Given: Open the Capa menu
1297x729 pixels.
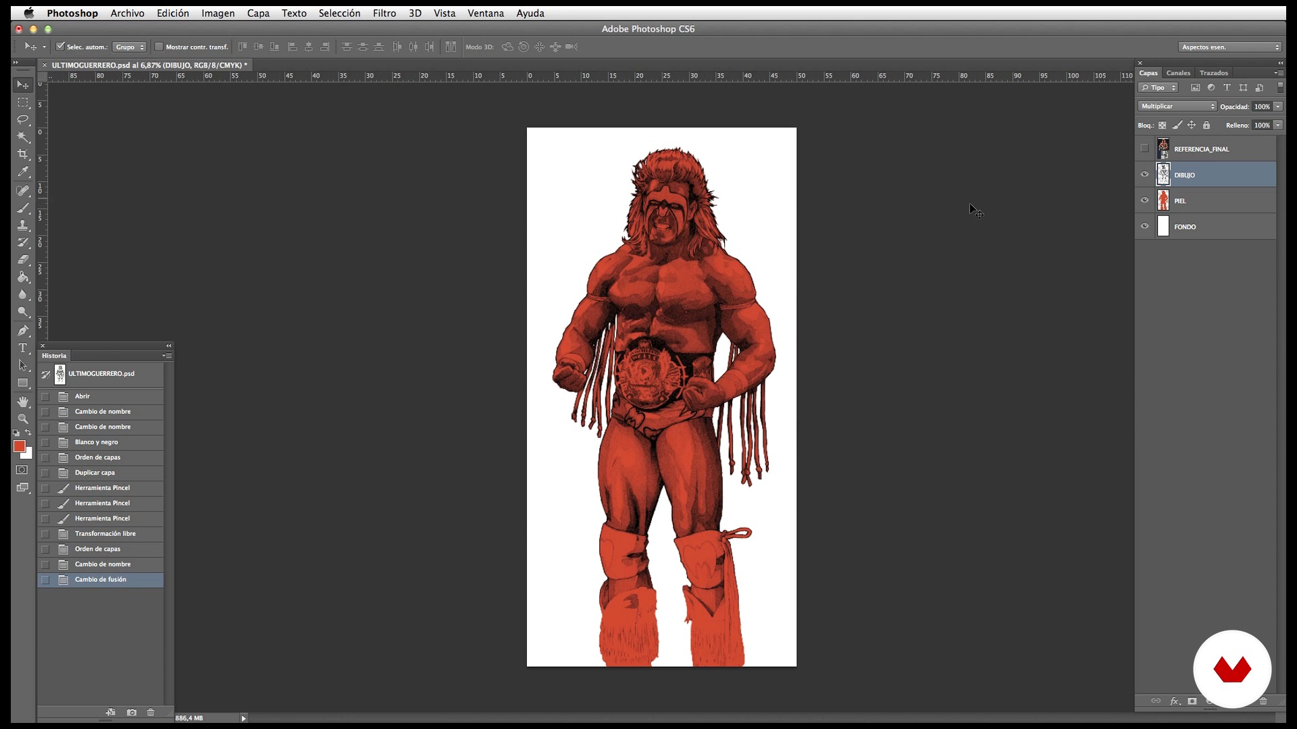Looking at the screenshot, I should click(258, 13).
